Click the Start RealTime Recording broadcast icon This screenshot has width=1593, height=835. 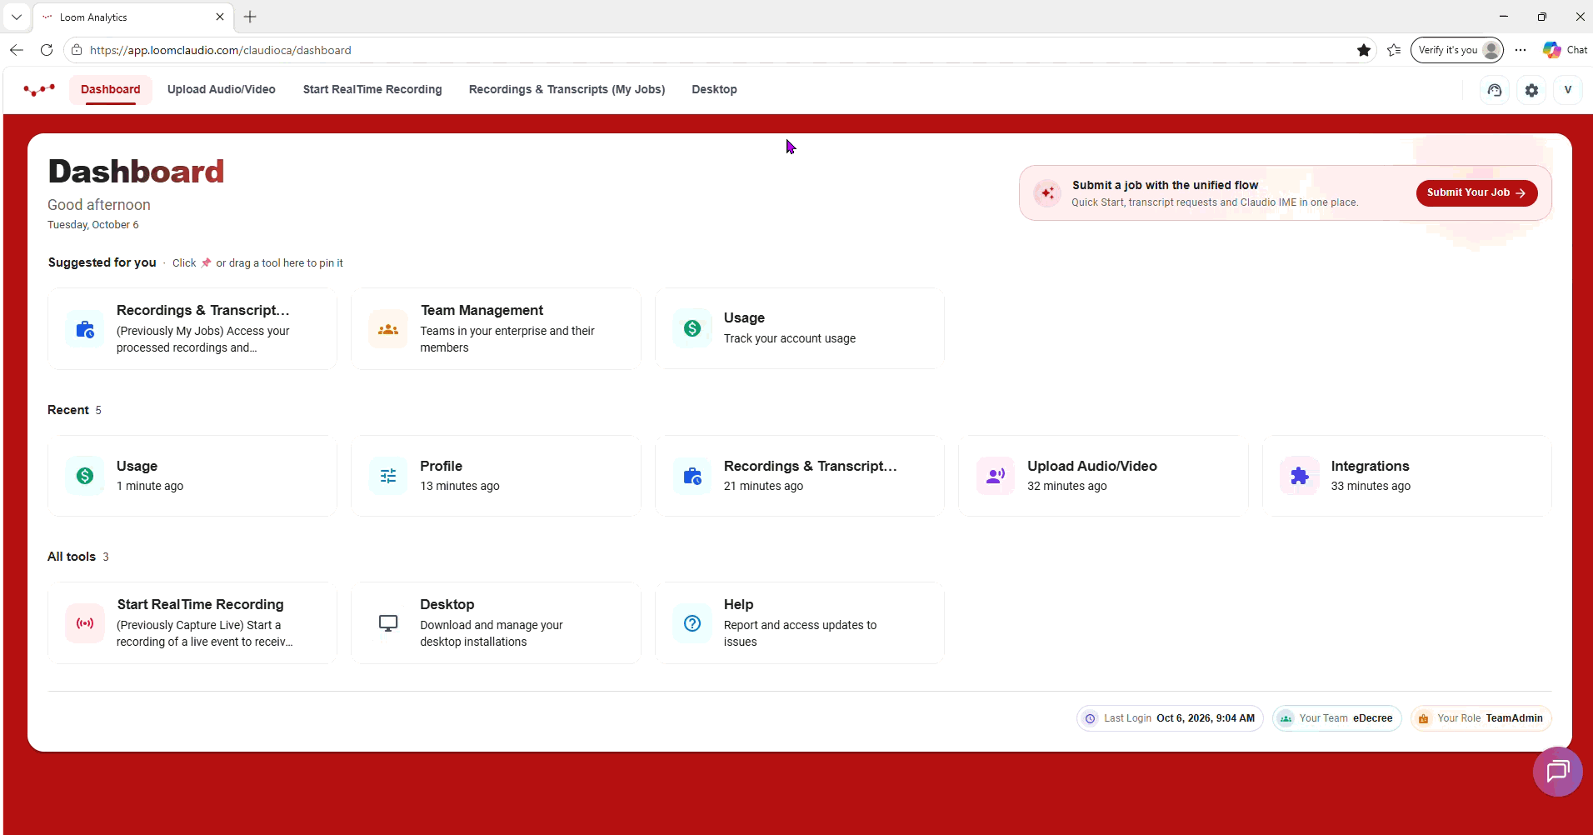[85, 623]
